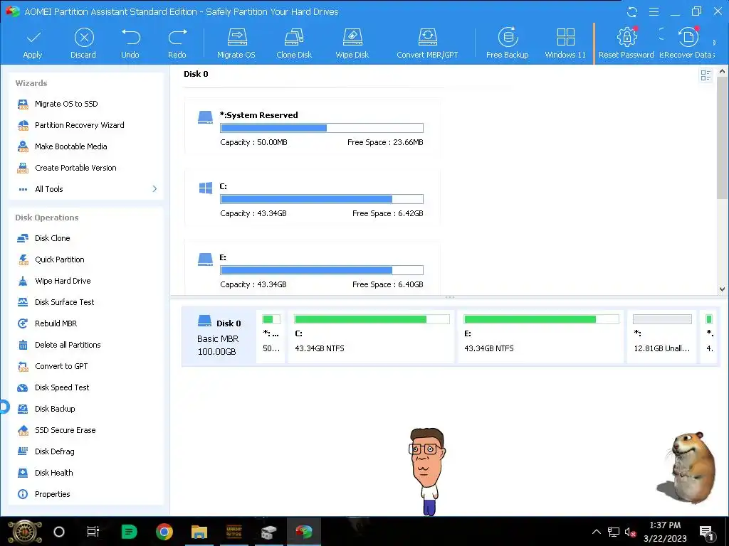Image resolution: width=729 pixels, height=546 pixels.
Task: Click System Reserved usage bar
Action: pyautogui.click(x=322, y=128)
